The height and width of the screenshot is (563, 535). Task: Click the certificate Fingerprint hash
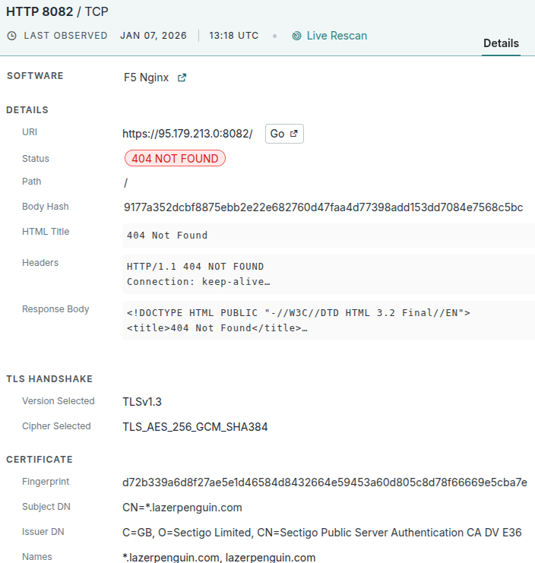tap(324, 482)
